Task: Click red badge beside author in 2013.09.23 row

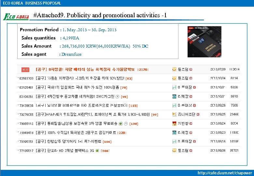Action: (x=191, y=133)
